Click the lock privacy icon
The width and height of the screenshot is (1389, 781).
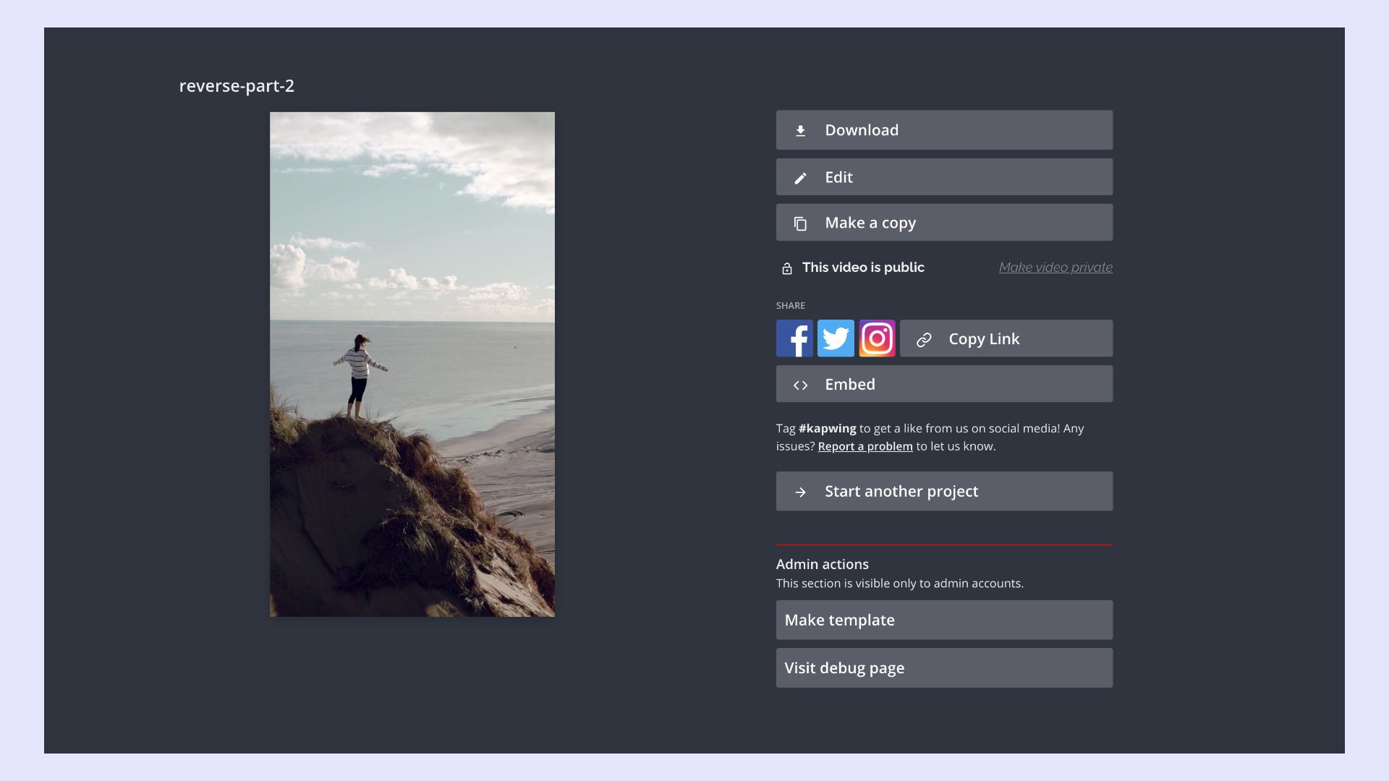pos(787,268)
